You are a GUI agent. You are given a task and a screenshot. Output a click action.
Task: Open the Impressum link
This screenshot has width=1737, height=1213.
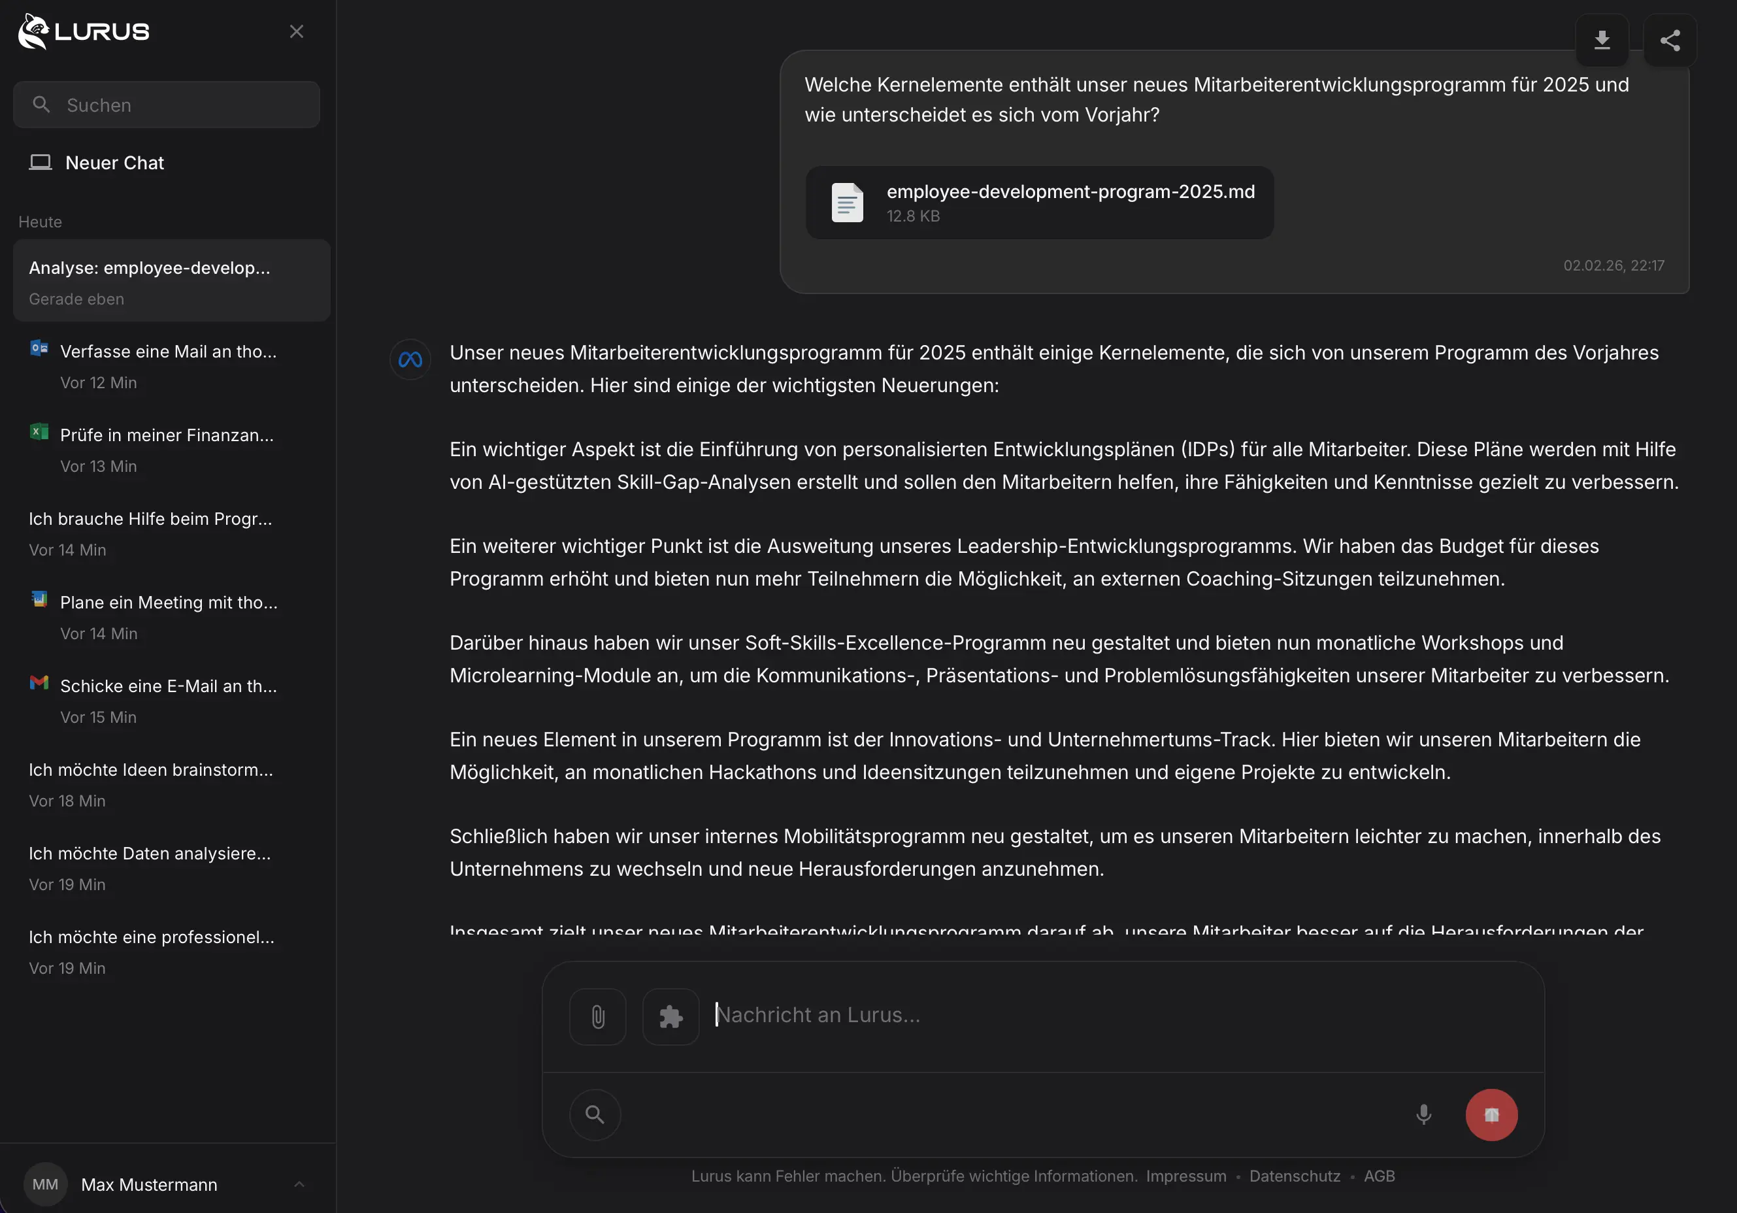(1185, 1176)
